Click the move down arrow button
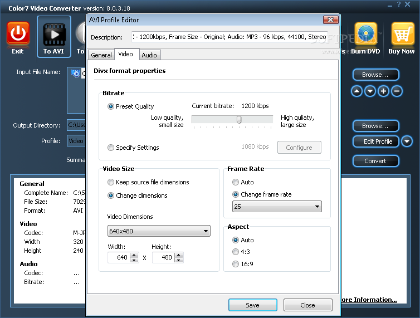Screen dimensions: 420x318 click(370, 91)
